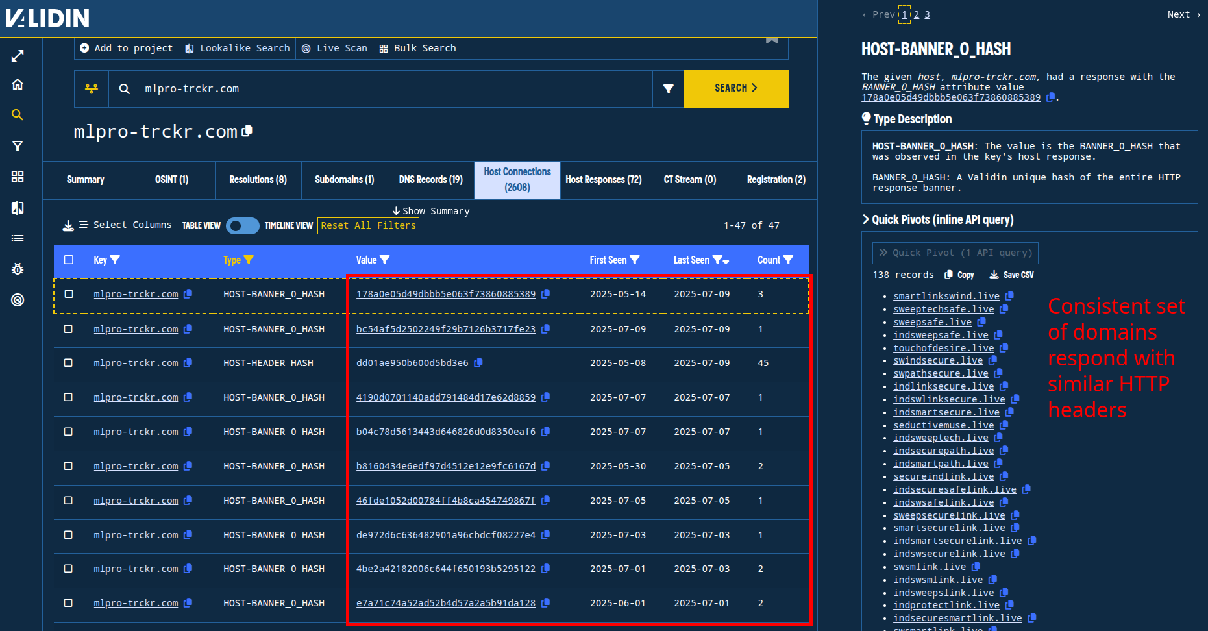Screen dimensions: 1208x631
Task: Open search filter dropdown next to Search button
Action: (x=668, y=89)
